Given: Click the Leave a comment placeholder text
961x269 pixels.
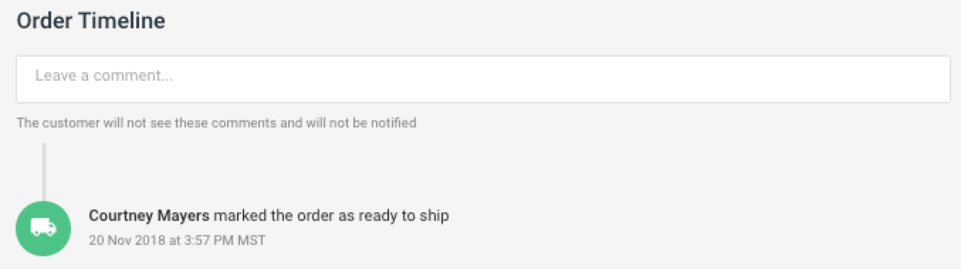Looking at the screenshot, I should 104,76.
